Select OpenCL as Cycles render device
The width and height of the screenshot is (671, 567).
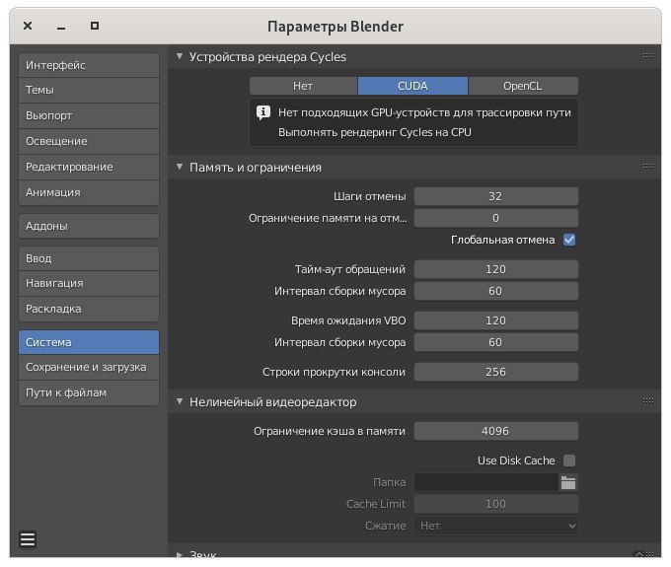point(523,86)
